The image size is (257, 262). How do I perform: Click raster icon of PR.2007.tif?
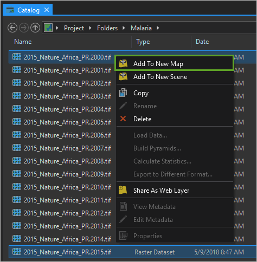click(17, 148)
